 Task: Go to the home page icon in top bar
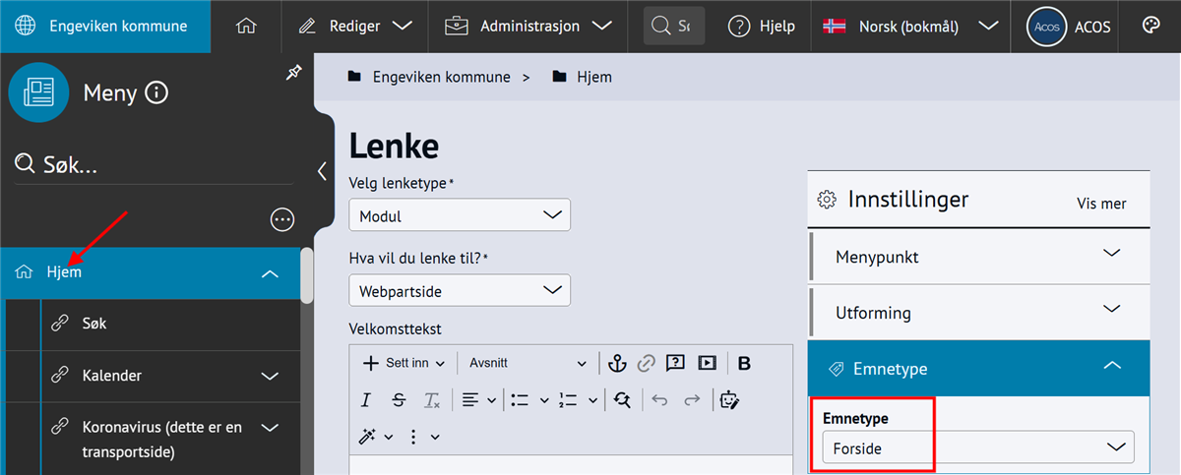tap(246, 27)
